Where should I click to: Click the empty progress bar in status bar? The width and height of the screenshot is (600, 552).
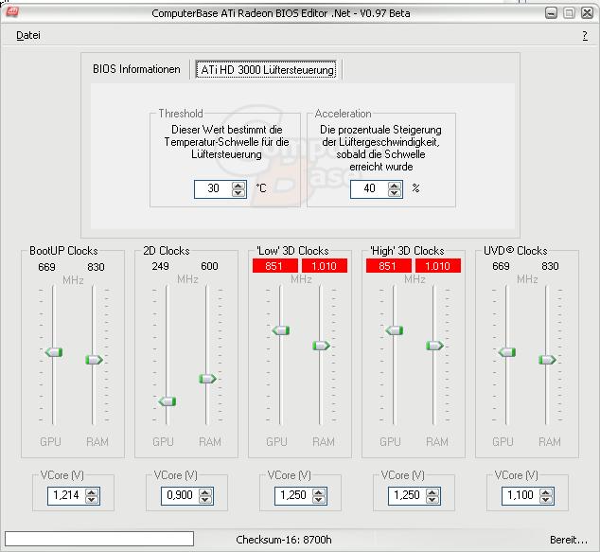(99, 539)
